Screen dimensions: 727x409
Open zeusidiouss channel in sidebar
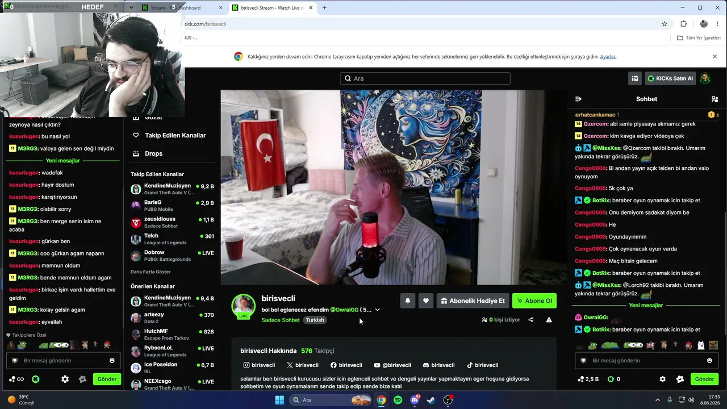(173, 222)
